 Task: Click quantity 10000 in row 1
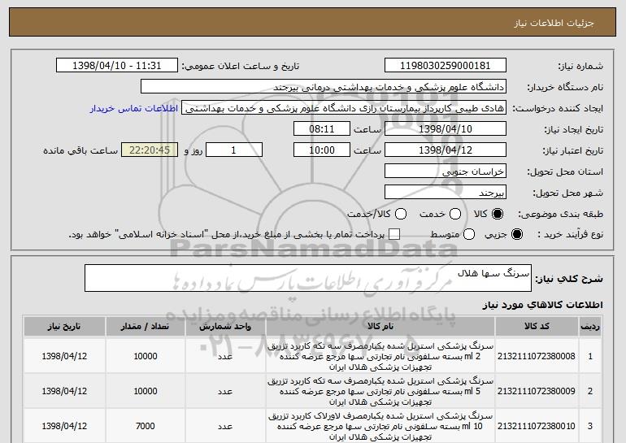pyautogui.click(x=146, y=356)
